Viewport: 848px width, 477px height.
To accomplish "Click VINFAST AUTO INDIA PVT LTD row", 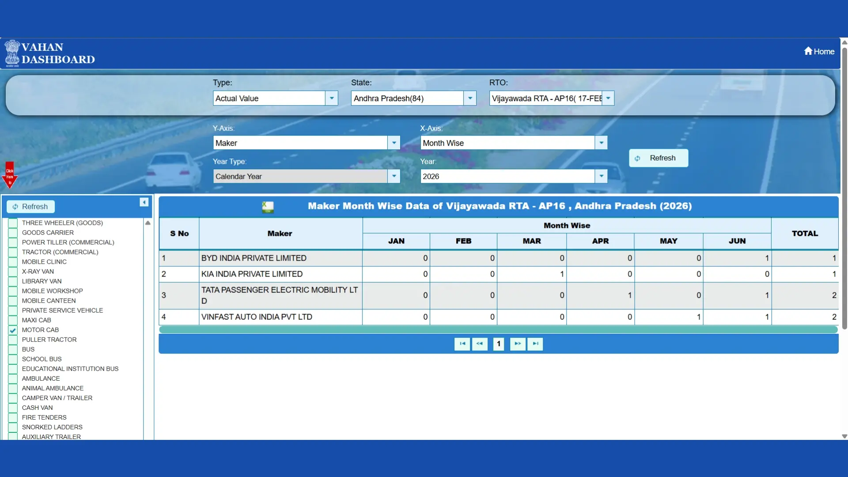I will [499, 317].
